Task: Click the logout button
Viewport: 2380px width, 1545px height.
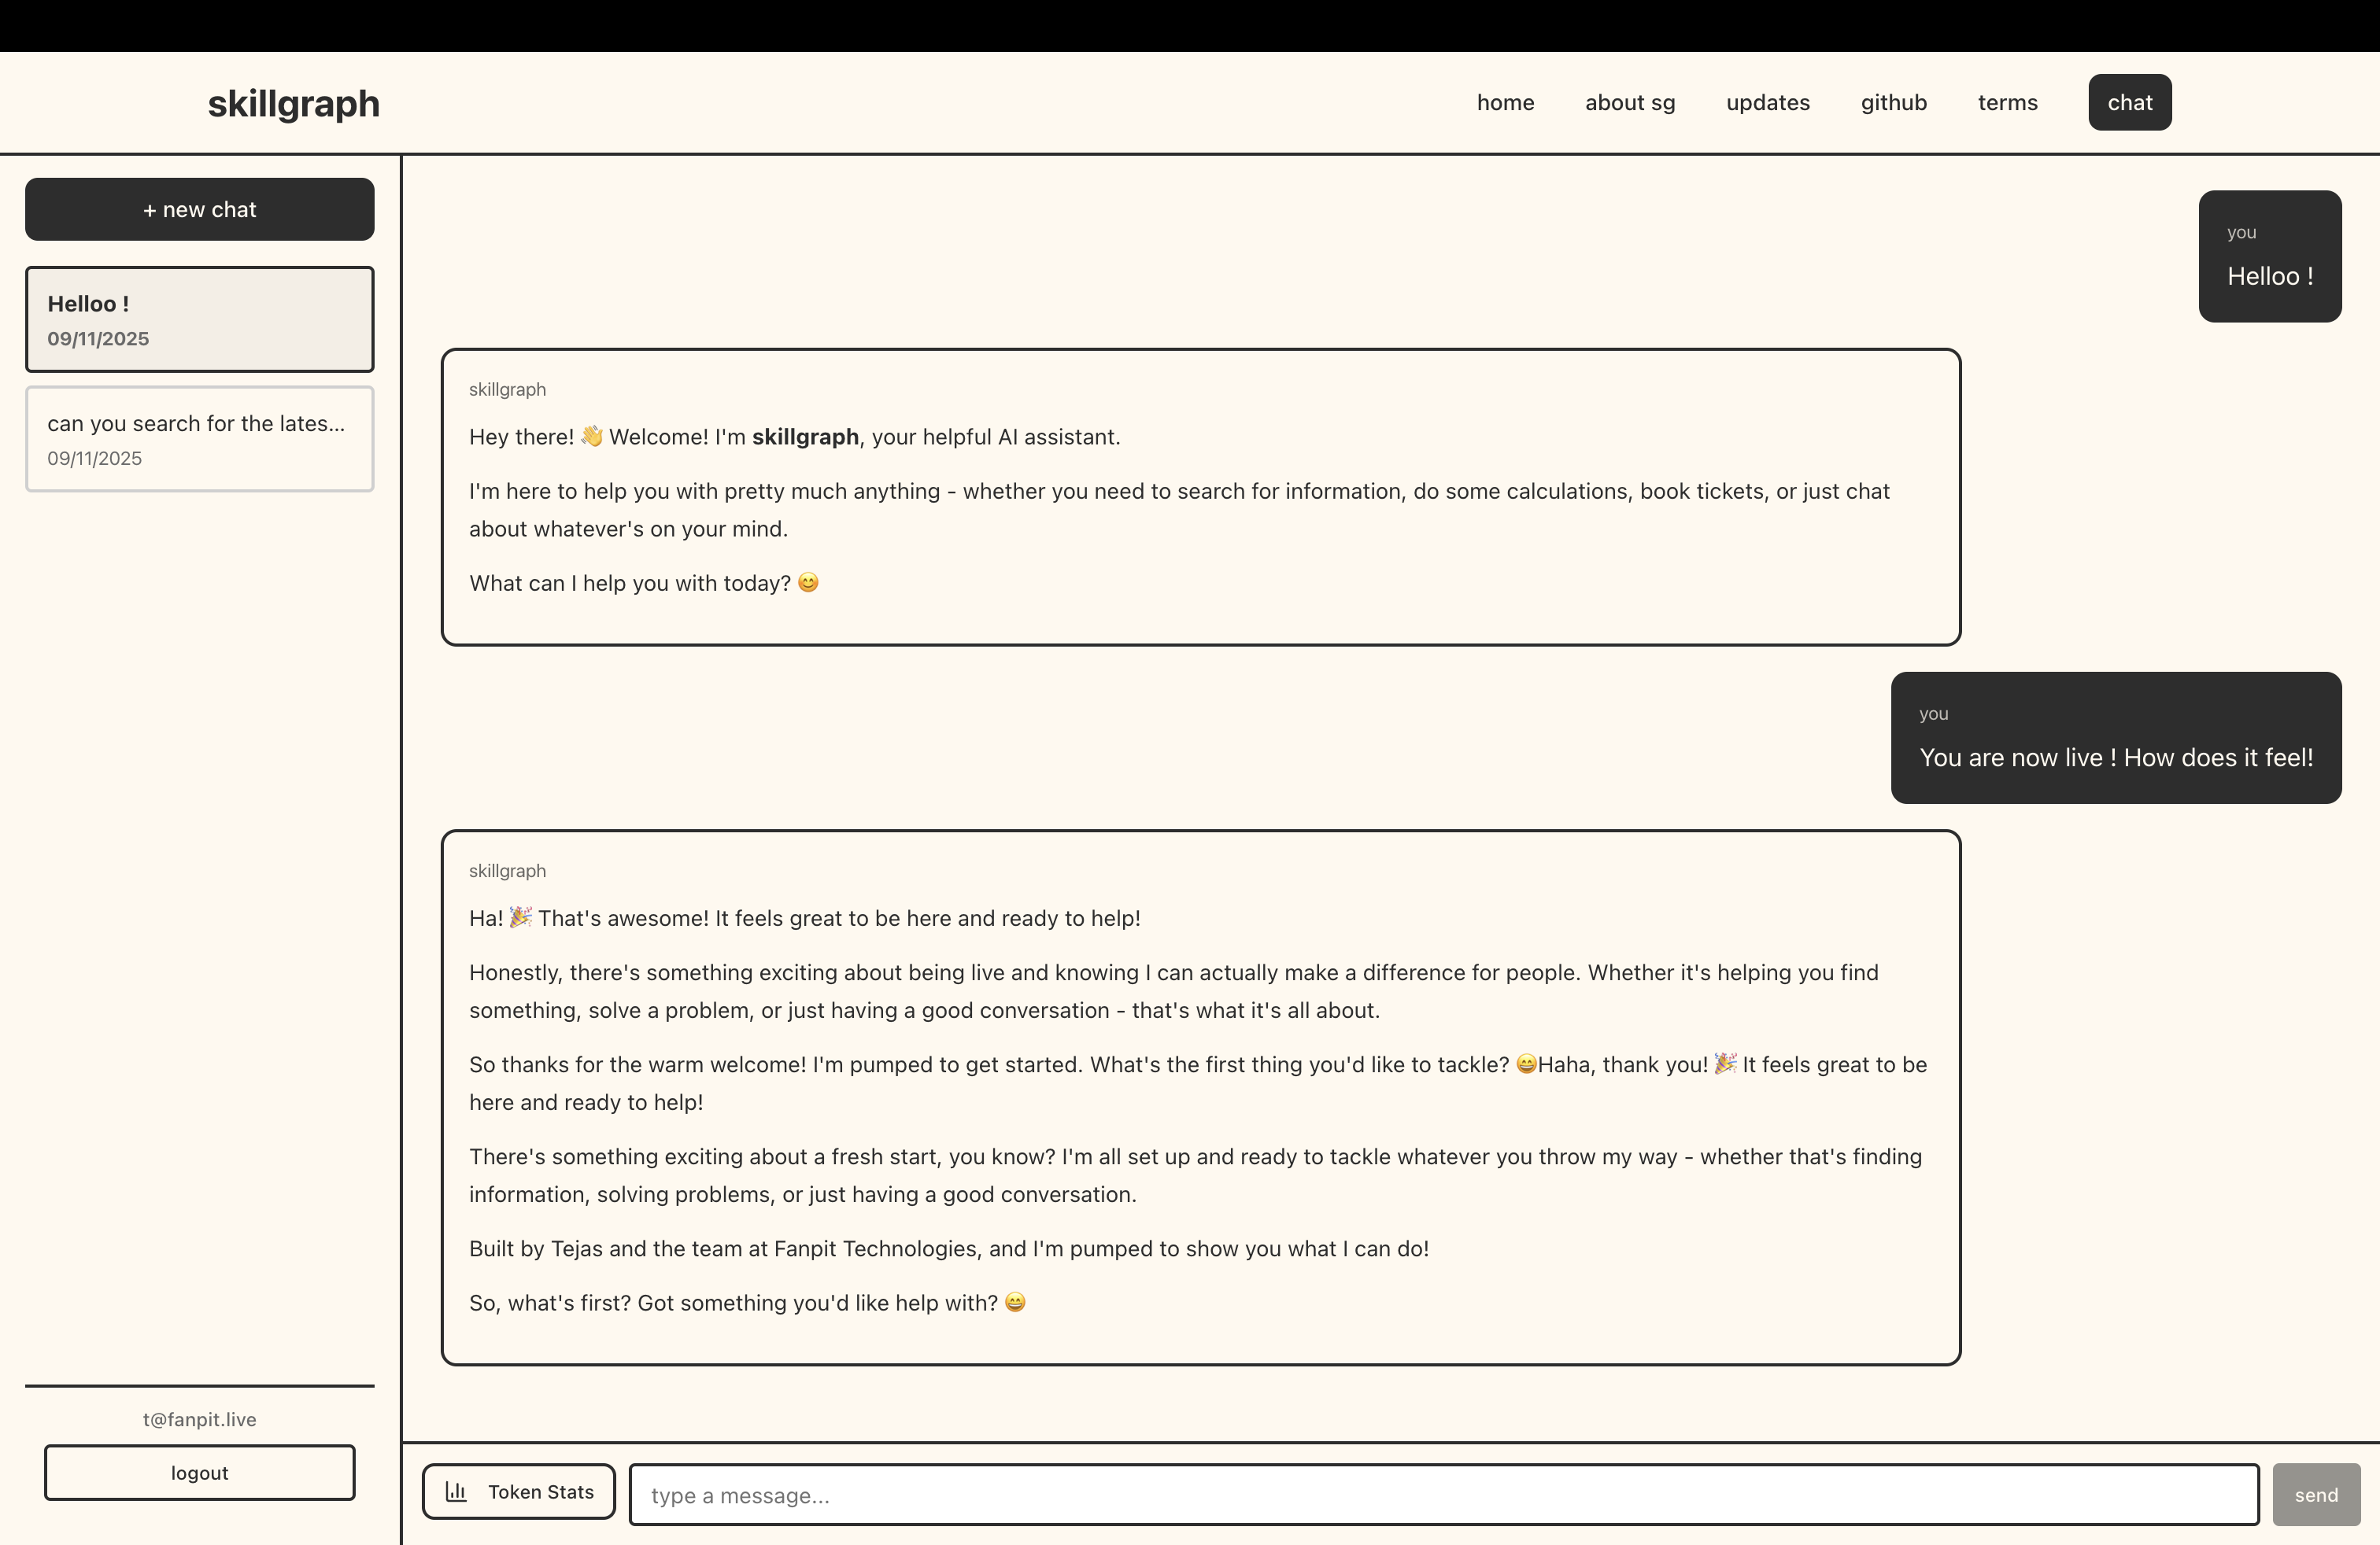Action: 199,1472
